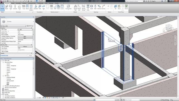This screenshot has width=179, height=101.
Task: Select the Analytical Model 3D view
Action: point(11,77)
